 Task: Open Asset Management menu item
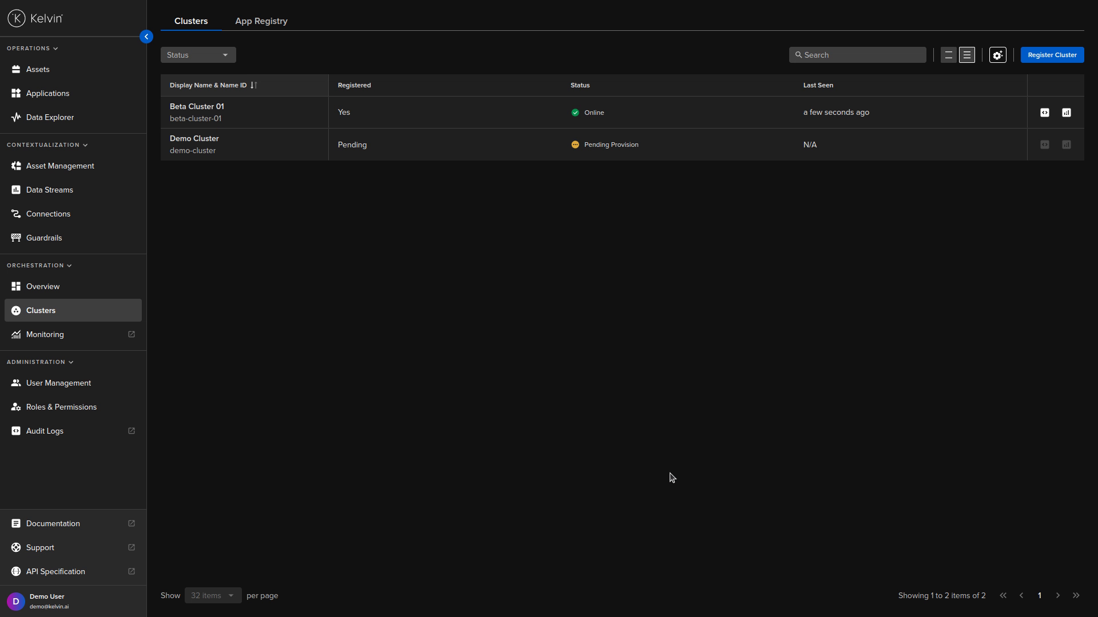[x=60, y=166]
